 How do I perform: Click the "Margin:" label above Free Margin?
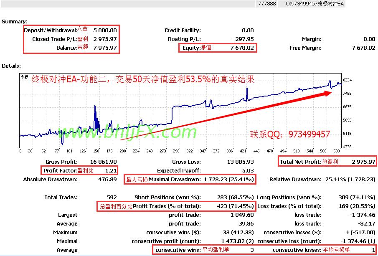(x=312, y=39)
